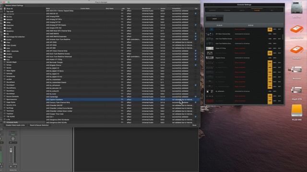The height and width of the screenshot is (172, 307).
Task: Click Console Settings plug-in list scrollbar
Action: (283, 37)
